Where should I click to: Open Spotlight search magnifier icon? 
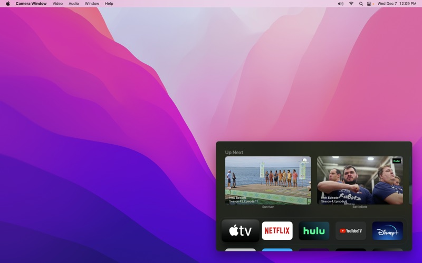point(361,4)
